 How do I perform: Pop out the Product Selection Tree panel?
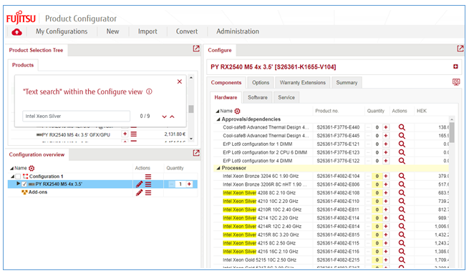click(196, 49)
